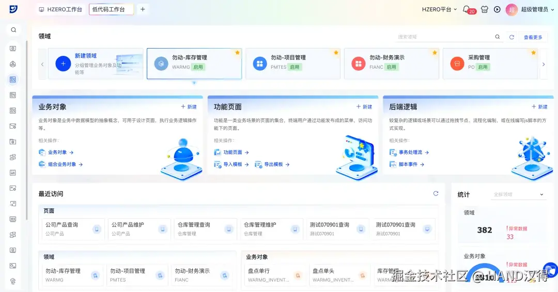The width and height of the screenshot is (558, 292).
Task: Open the notification bell with badge 20
Action: (467, 9)
